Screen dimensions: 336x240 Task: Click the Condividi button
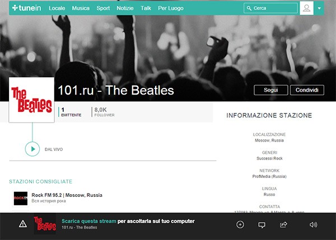point(307,90)
